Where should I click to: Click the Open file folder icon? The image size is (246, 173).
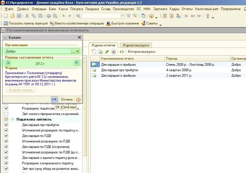(12, 16)
